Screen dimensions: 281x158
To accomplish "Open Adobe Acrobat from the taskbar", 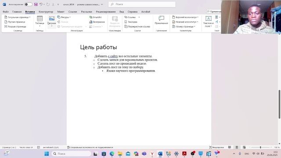I will coord(184,154).
